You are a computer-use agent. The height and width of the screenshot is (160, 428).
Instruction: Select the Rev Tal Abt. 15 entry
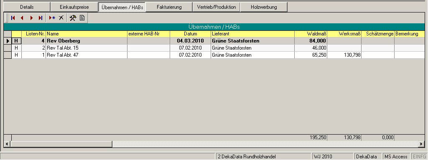pyautogui.click(x=87, y=48)
